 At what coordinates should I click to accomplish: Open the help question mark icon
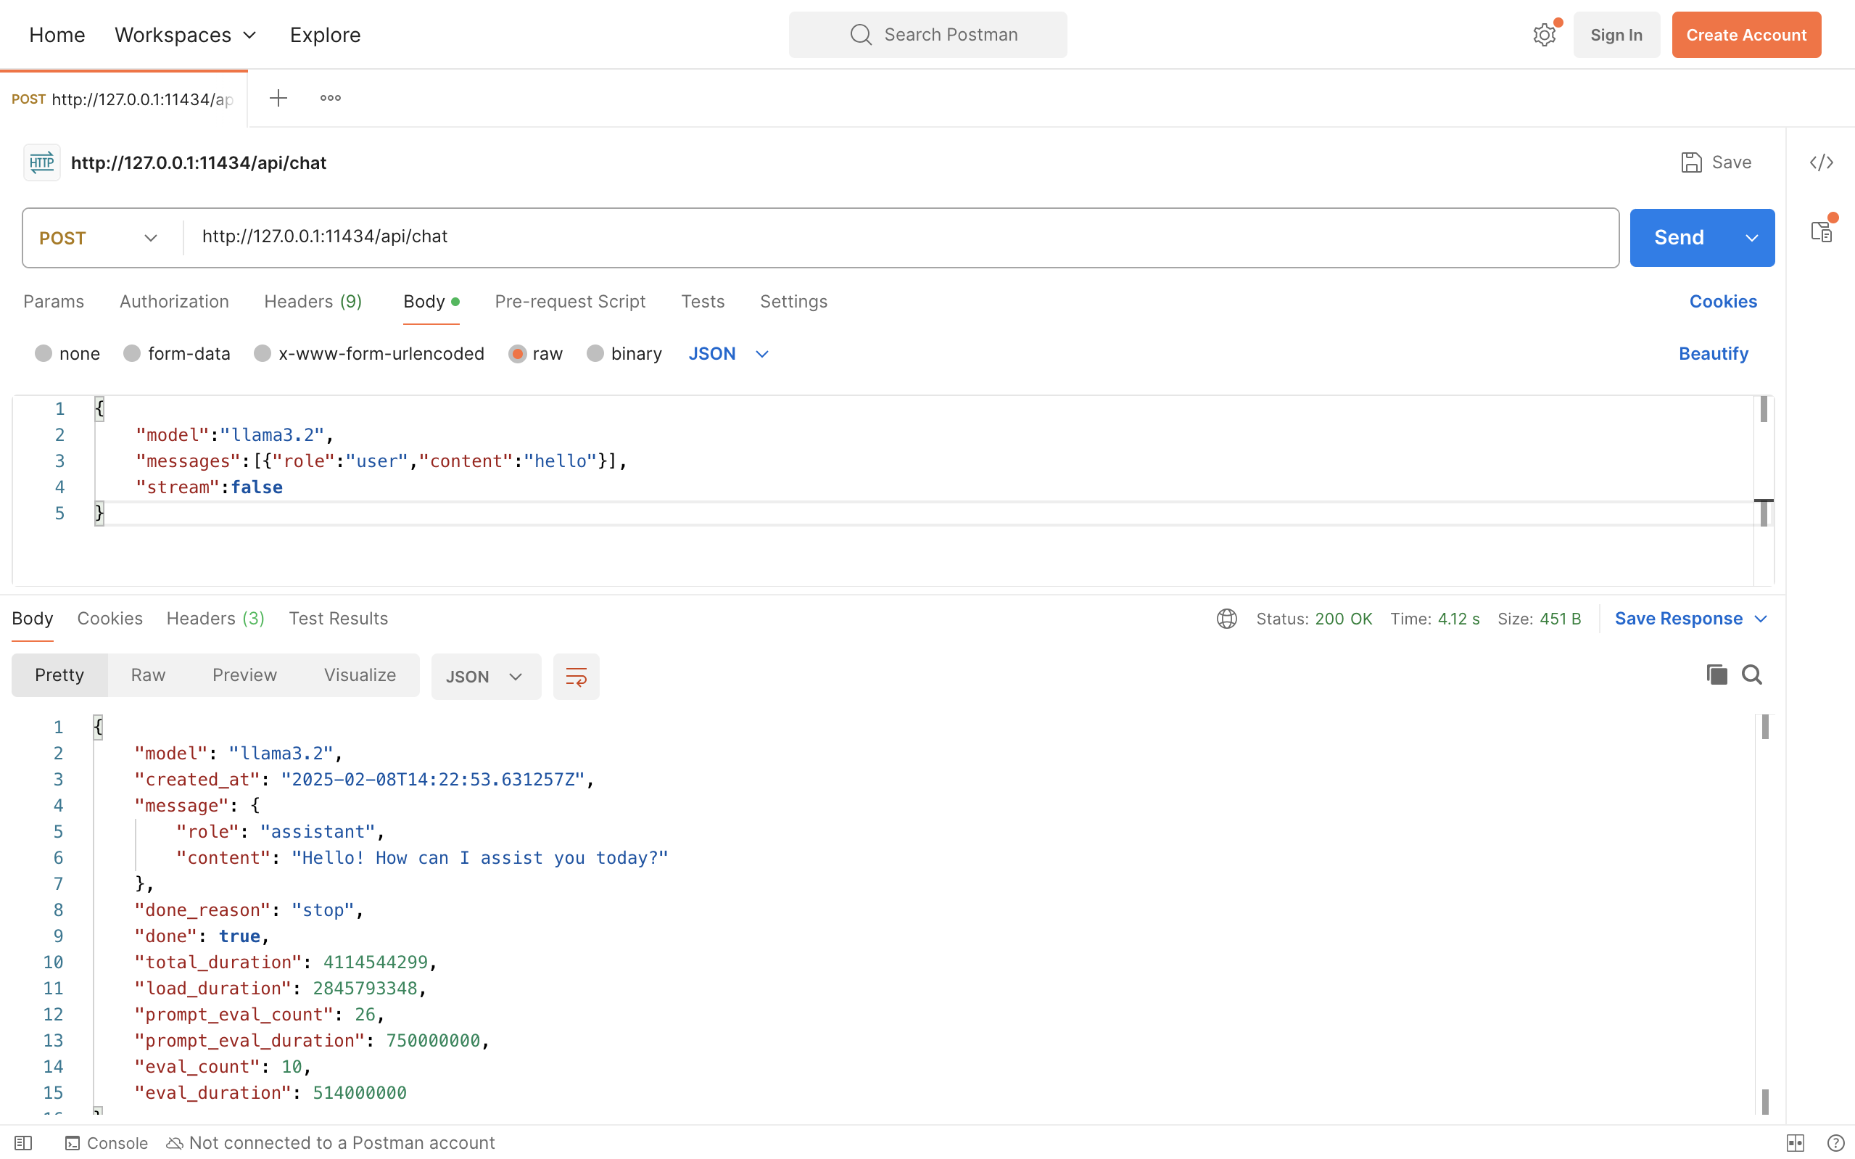coord(1835,1143)
